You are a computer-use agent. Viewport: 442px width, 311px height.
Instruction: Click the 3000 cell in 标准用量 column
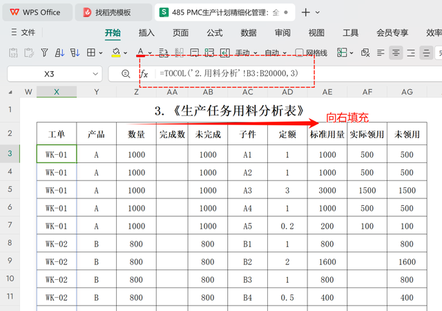[327, 190]
